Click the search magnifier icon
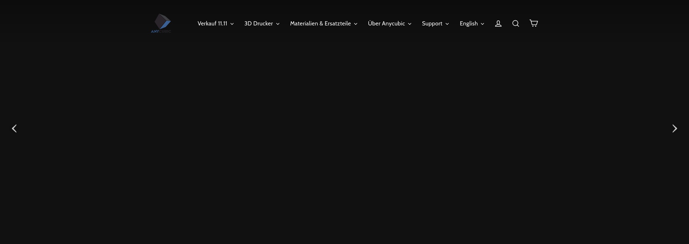Viewport: 689px width, 244px height. (515, 24)
